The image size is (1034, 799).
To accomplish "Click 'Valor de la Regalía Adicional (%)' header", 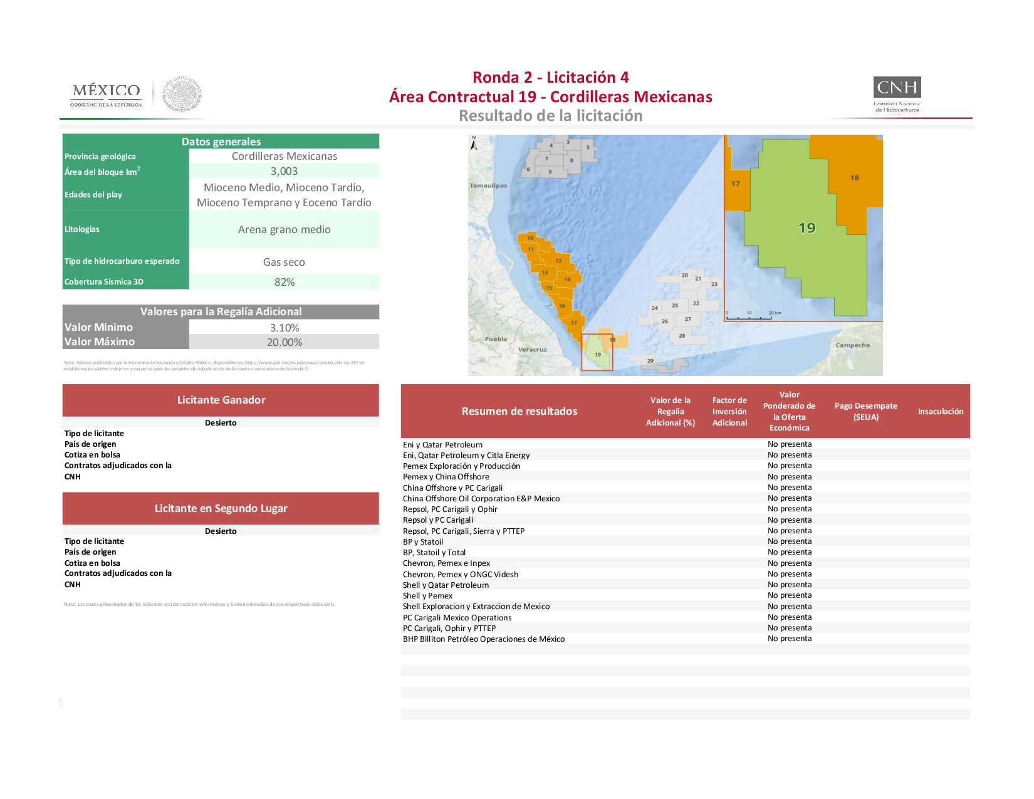I will coord(671,411).
